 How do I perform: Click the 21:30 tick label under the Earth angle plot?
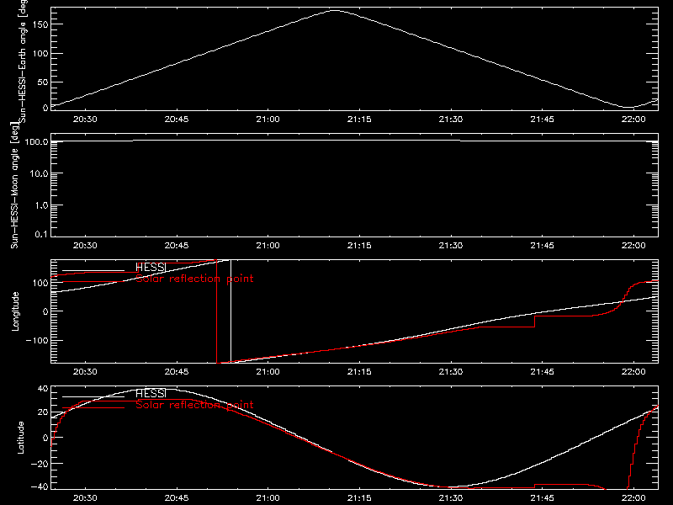click(x=451, y=120)
